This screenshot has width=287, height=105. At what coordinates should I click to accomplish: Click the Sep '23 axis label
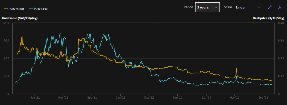point(263,97)
